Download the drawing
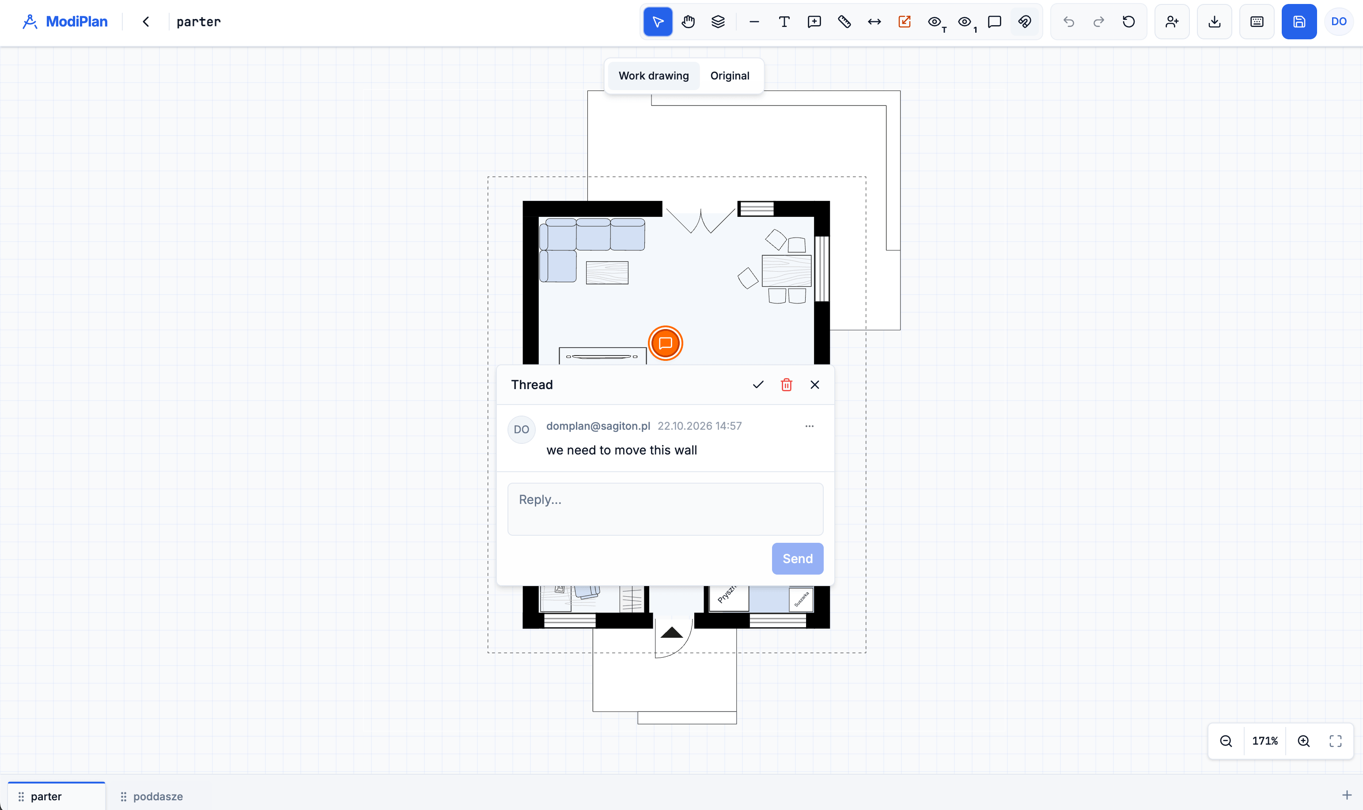Viewport: 1363px width, 810px height. coord(1215,22)
